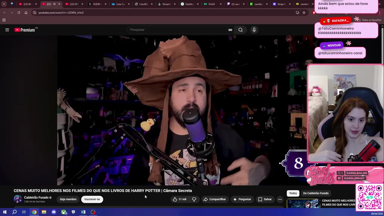Screen dimensions: 384x216
Task: Open File Explorer from taskbar
Action: tap(44, 212)
